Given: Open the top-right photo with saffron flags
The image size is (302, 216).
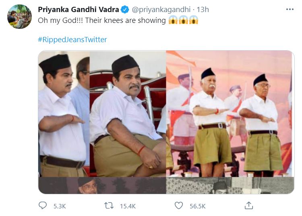Looking at the screenshot, I should (x=230, y=114).
